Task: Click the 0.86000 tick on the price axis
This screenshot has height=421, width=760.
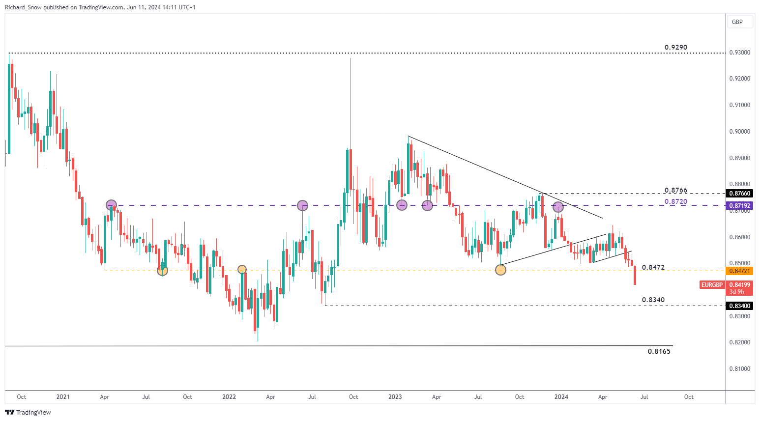Action: [x=740, y=237]
